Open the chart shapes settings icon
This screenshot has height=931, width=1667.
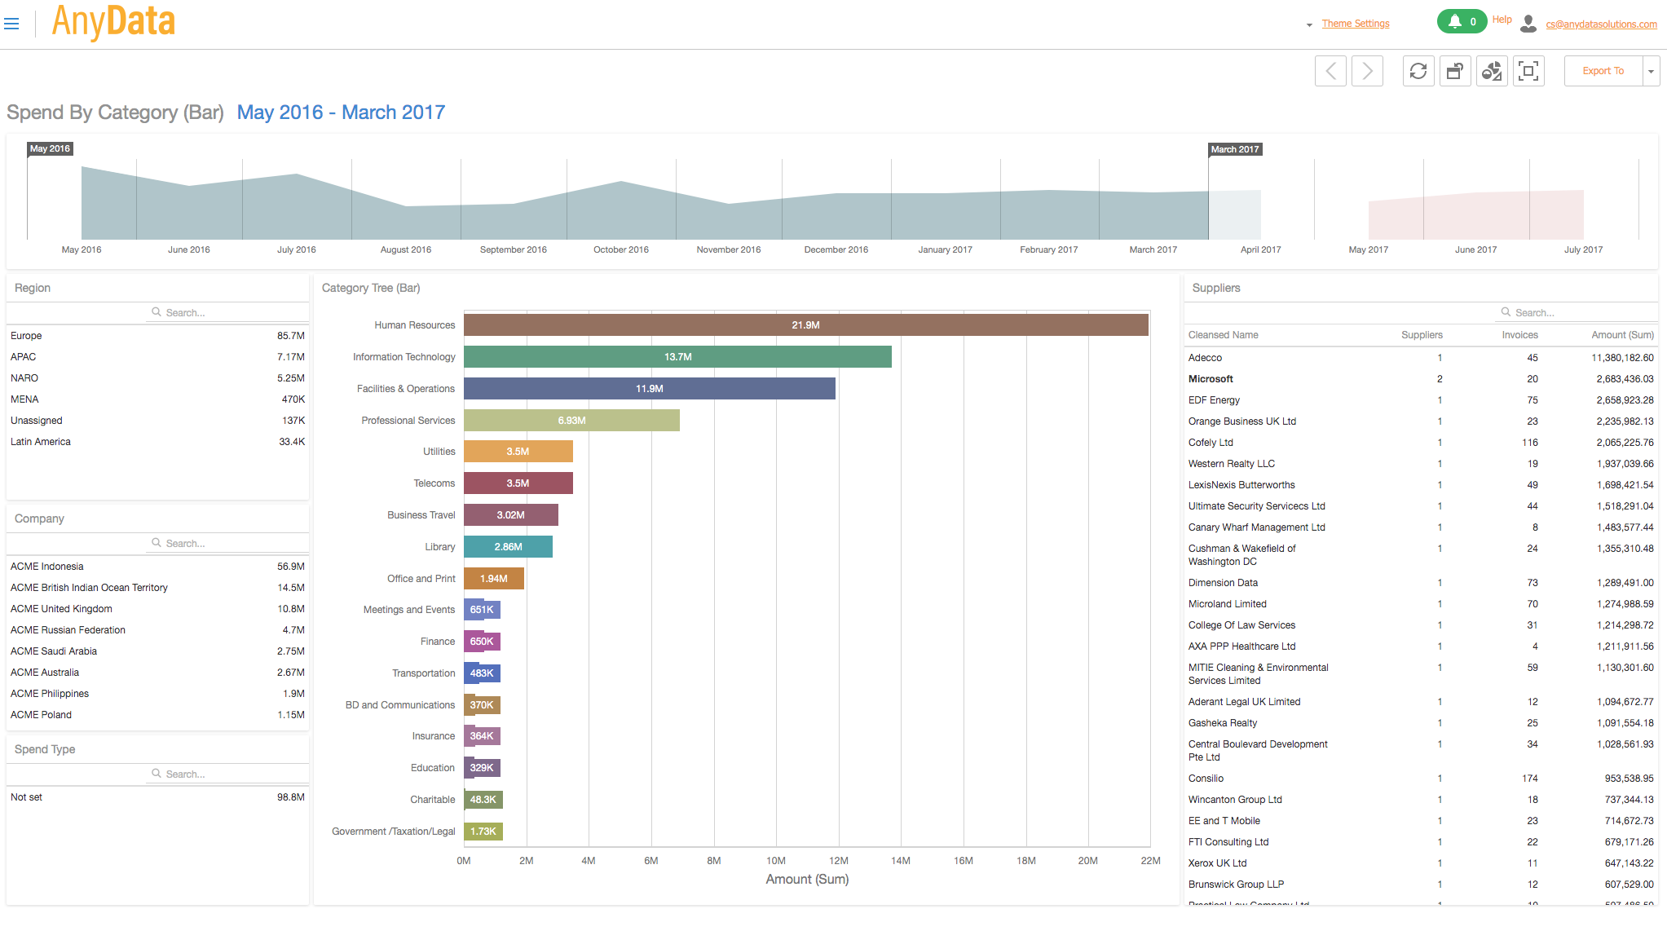pos(1492,71)
